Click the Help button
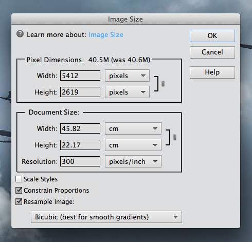Viewport: 252px width, 242px height. tap(212, 72)
